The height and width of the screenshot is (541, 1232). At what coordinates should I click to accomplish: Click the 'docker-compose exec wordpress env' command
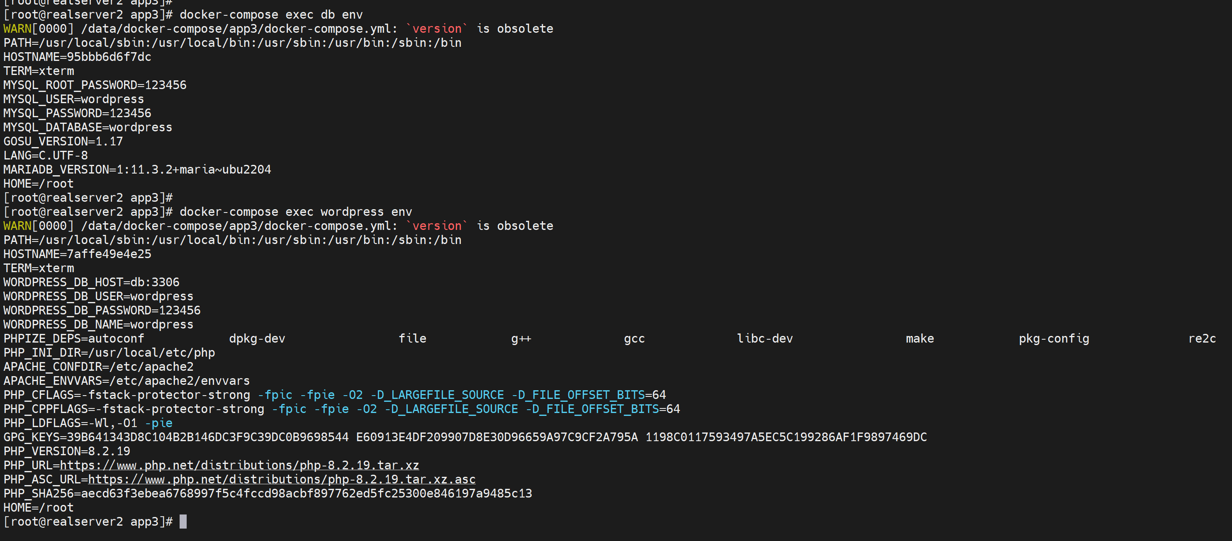(296, 212)
